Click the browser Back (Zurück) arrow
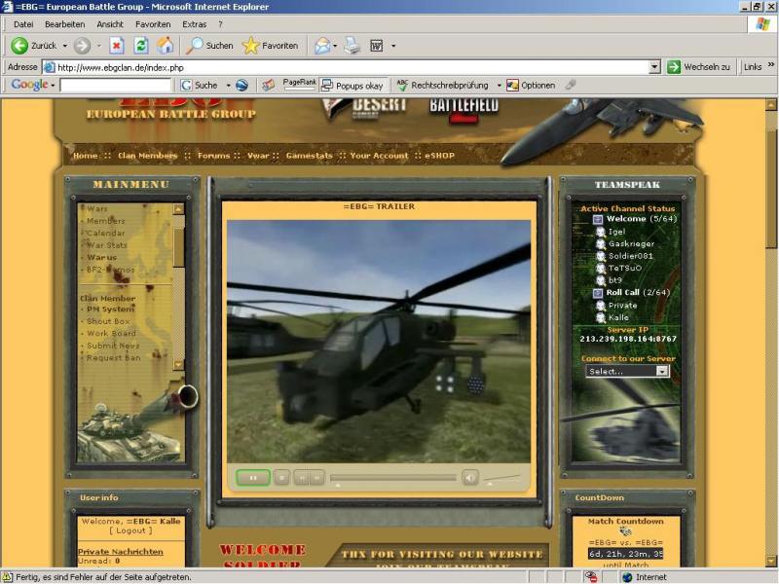The height and width of the screenshot is (584, 779). tap(19, 46)
